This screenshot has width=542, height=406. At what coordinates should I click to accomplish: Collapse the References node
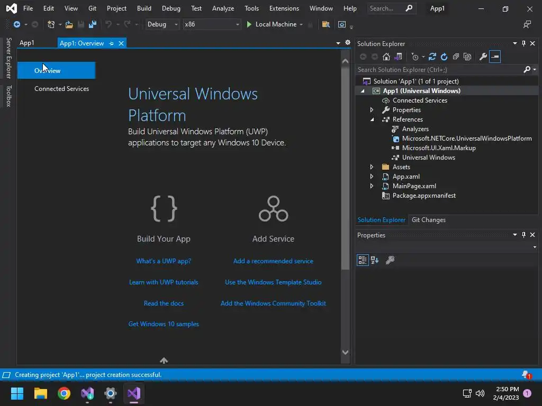pyautogui.click(x=372, y=119)
